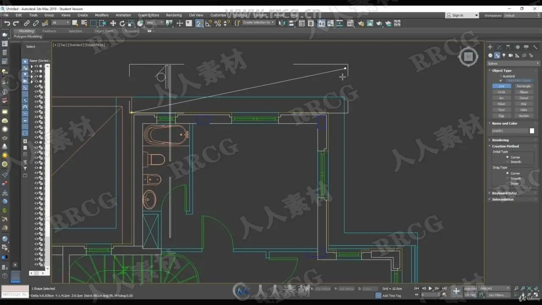542x305 pixels.
Task: Select Smooth under Drag Type
Action: (x=507, y=178)
